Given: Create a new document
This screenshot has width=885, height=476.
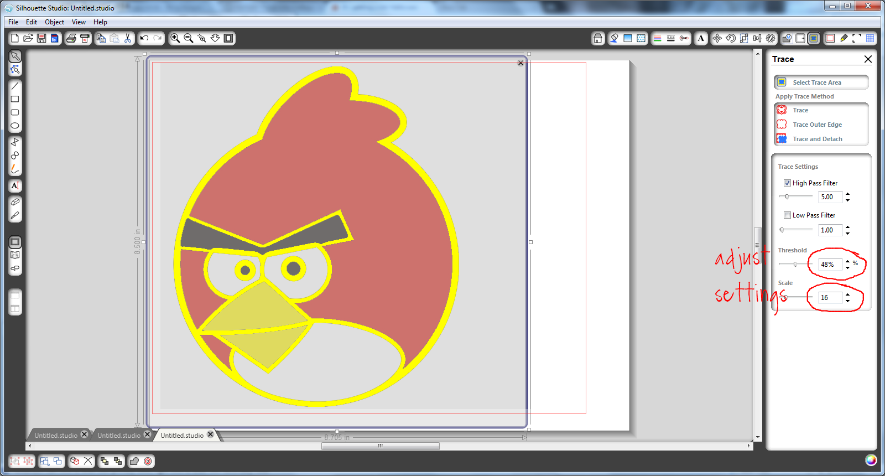Looking at the screenshot, I should 15,38.
